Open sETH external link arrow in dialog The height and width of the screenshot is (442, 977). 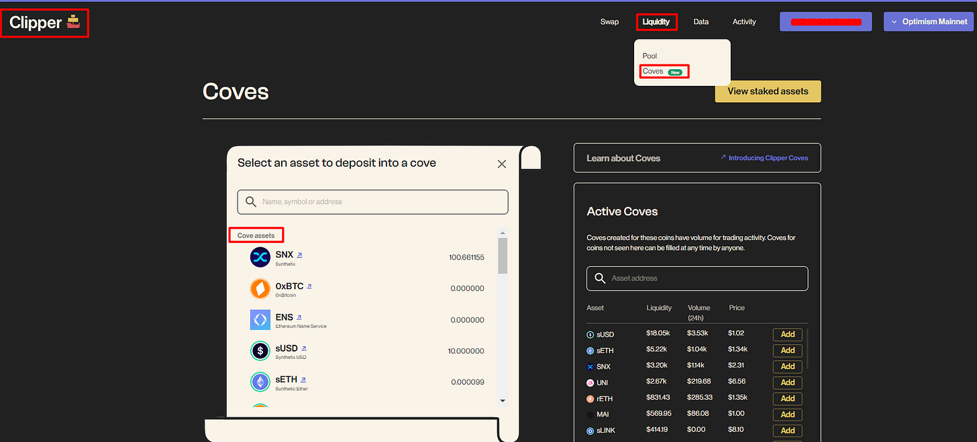tap(303, 380)
